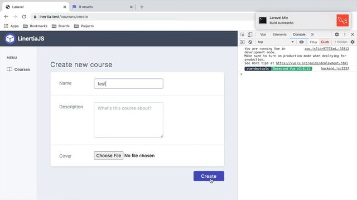Click the vue-devtools badge in console

tap(258, 69)
